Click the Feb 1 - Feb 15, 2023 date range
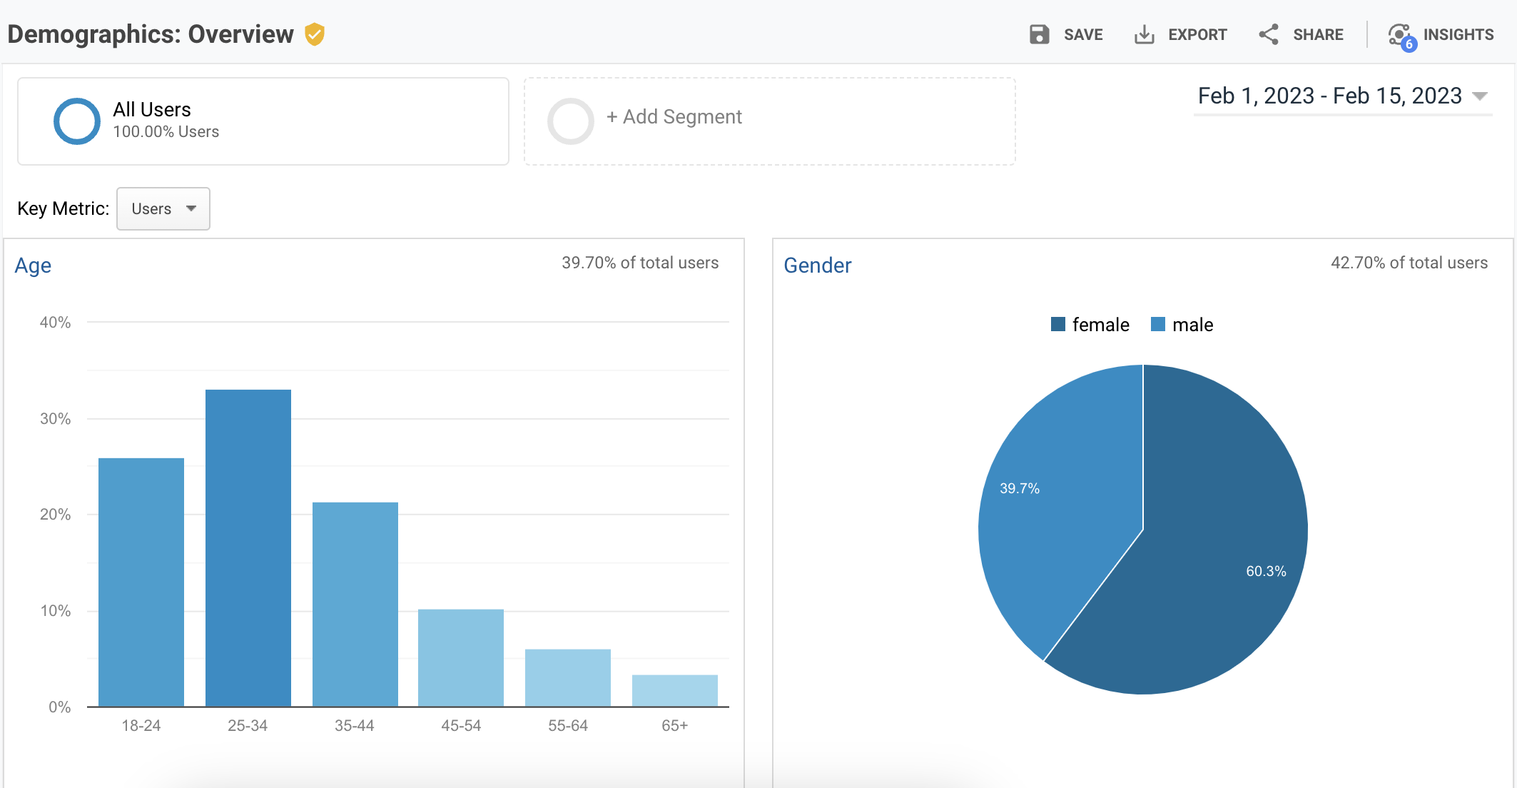 tap(1329, 96)
